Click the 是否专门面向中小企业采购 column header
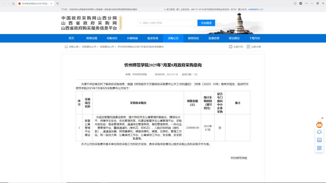This screenshot has width=326, height=183. pos(220,103)
